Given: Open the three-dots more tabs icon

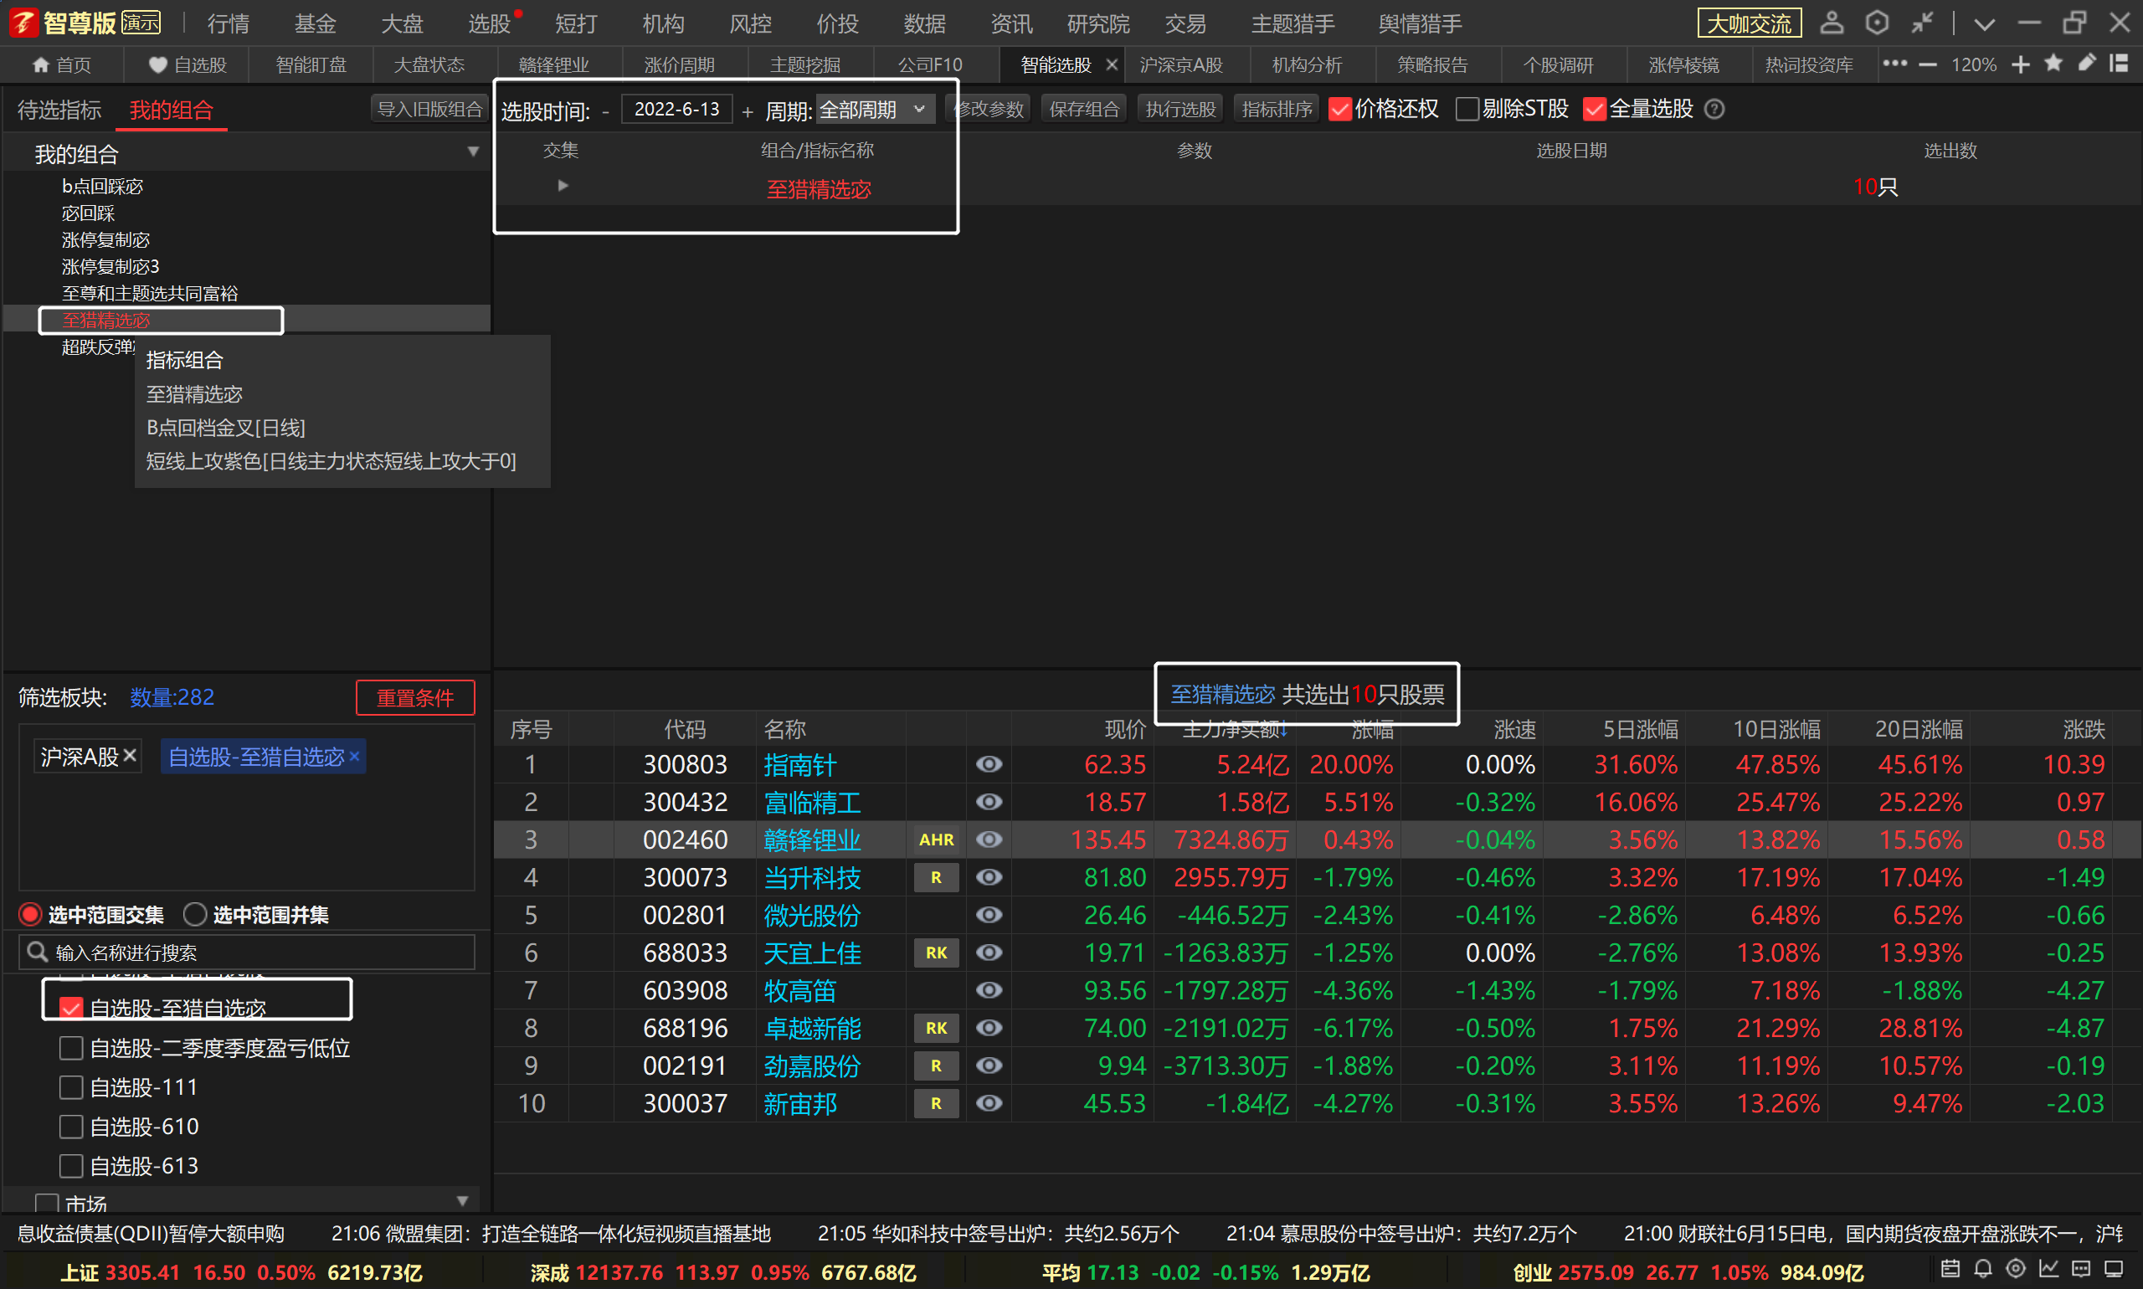Looking at the screenshot, I should click(x=1894, y=64).
